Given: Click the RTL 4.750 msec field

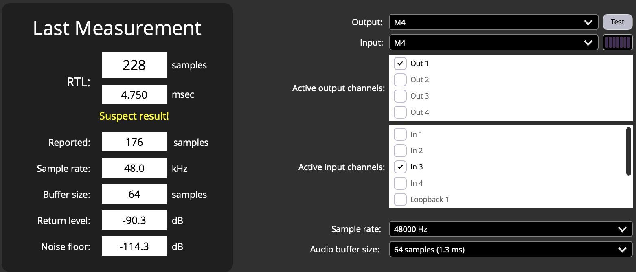Looking at the screenshot, I should [x=134, y=94].
